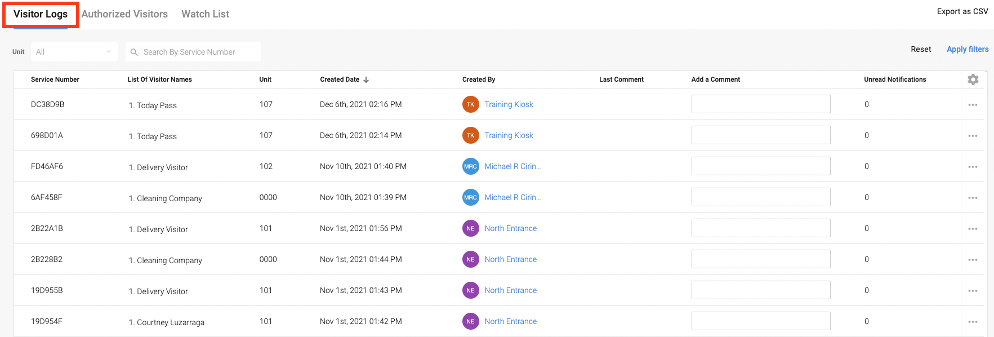Reset the filters
This screenshot has height=337, width=994.
921,49
